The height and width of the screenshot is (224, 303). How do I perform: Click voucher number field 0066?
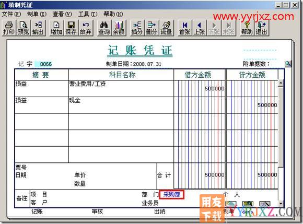tap(44, 64)
